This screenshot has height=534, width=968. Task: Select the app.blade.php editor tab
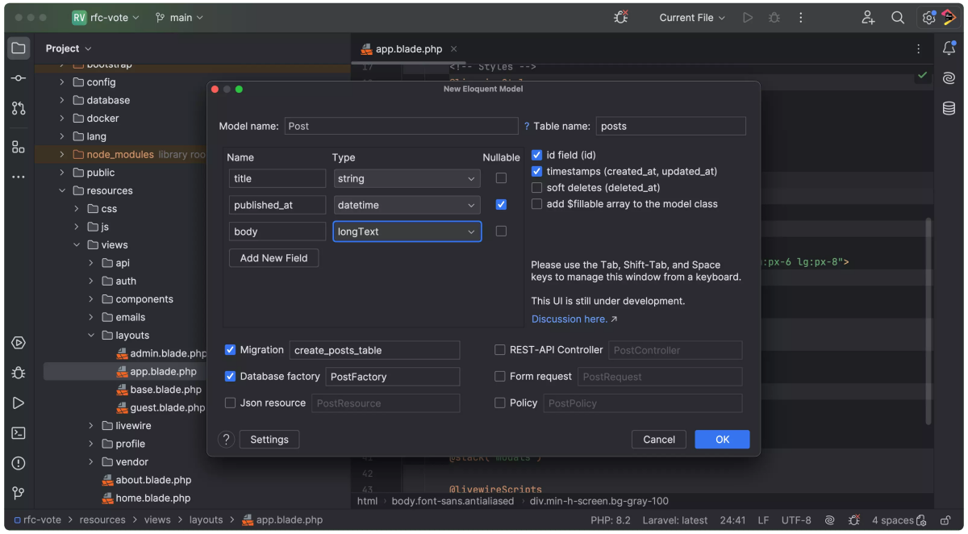click(410, 48)
